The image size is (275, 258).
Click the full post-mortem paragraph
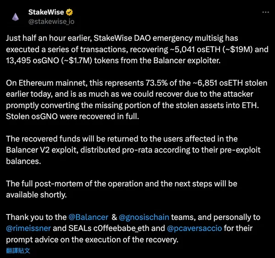121,189
